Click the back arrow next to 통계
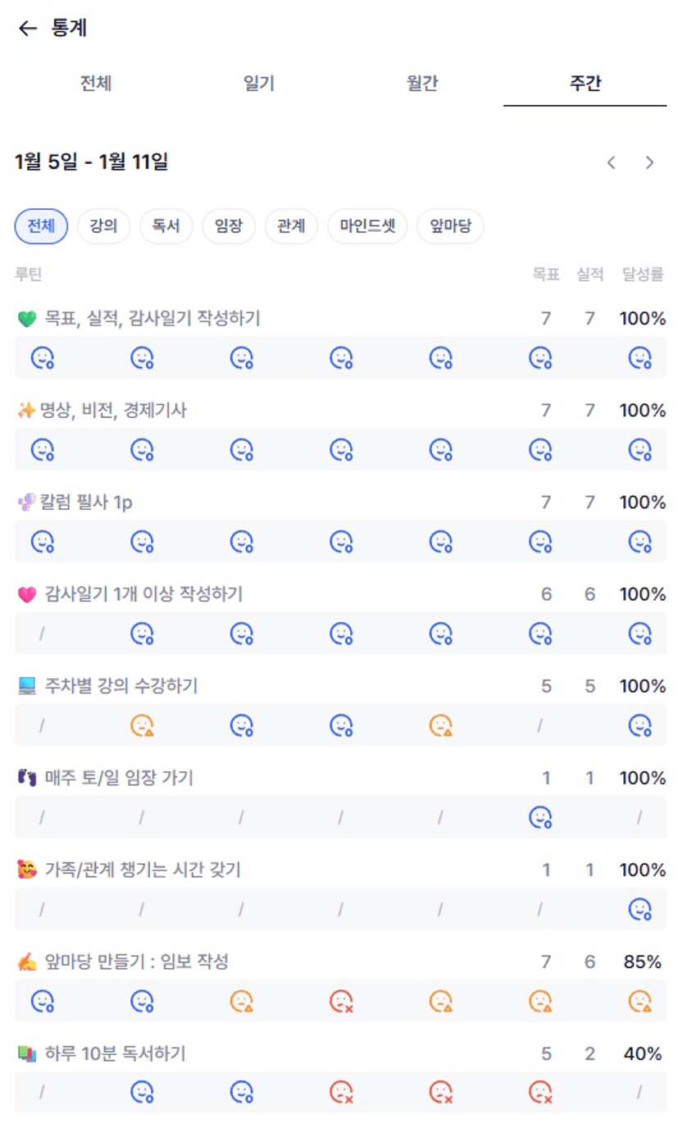The height and width of the screenshot is (1132, 678). [28, 29]
